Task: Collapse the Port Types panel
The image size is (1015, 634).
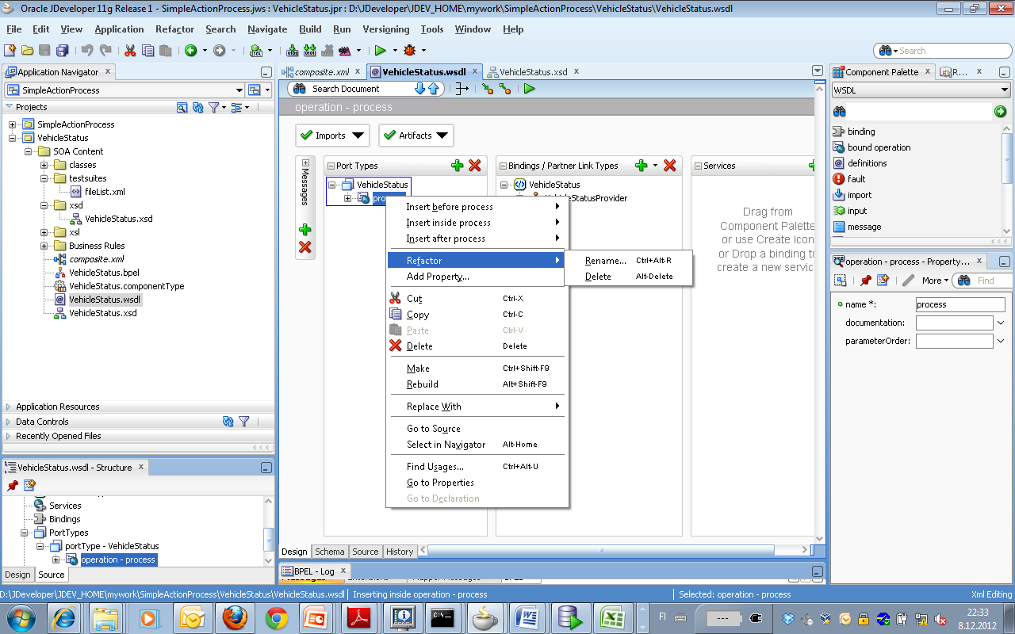Action: pos(331,166)
